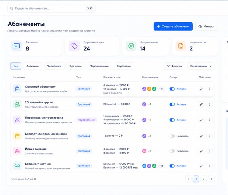This screenshot has height=195, width=228.
Task: Edit Персональная тренировка with pencil icon
Action: pyautogui.click(x=201, y=120)
